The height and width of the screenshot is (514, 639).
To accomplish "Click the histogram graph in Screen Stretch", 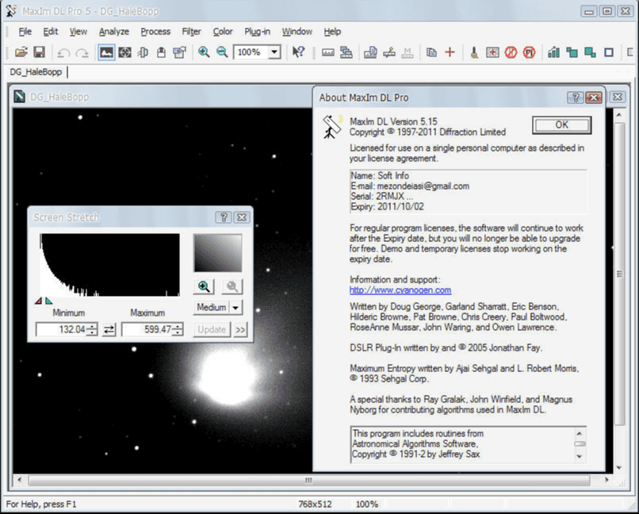I will point(109,265).
